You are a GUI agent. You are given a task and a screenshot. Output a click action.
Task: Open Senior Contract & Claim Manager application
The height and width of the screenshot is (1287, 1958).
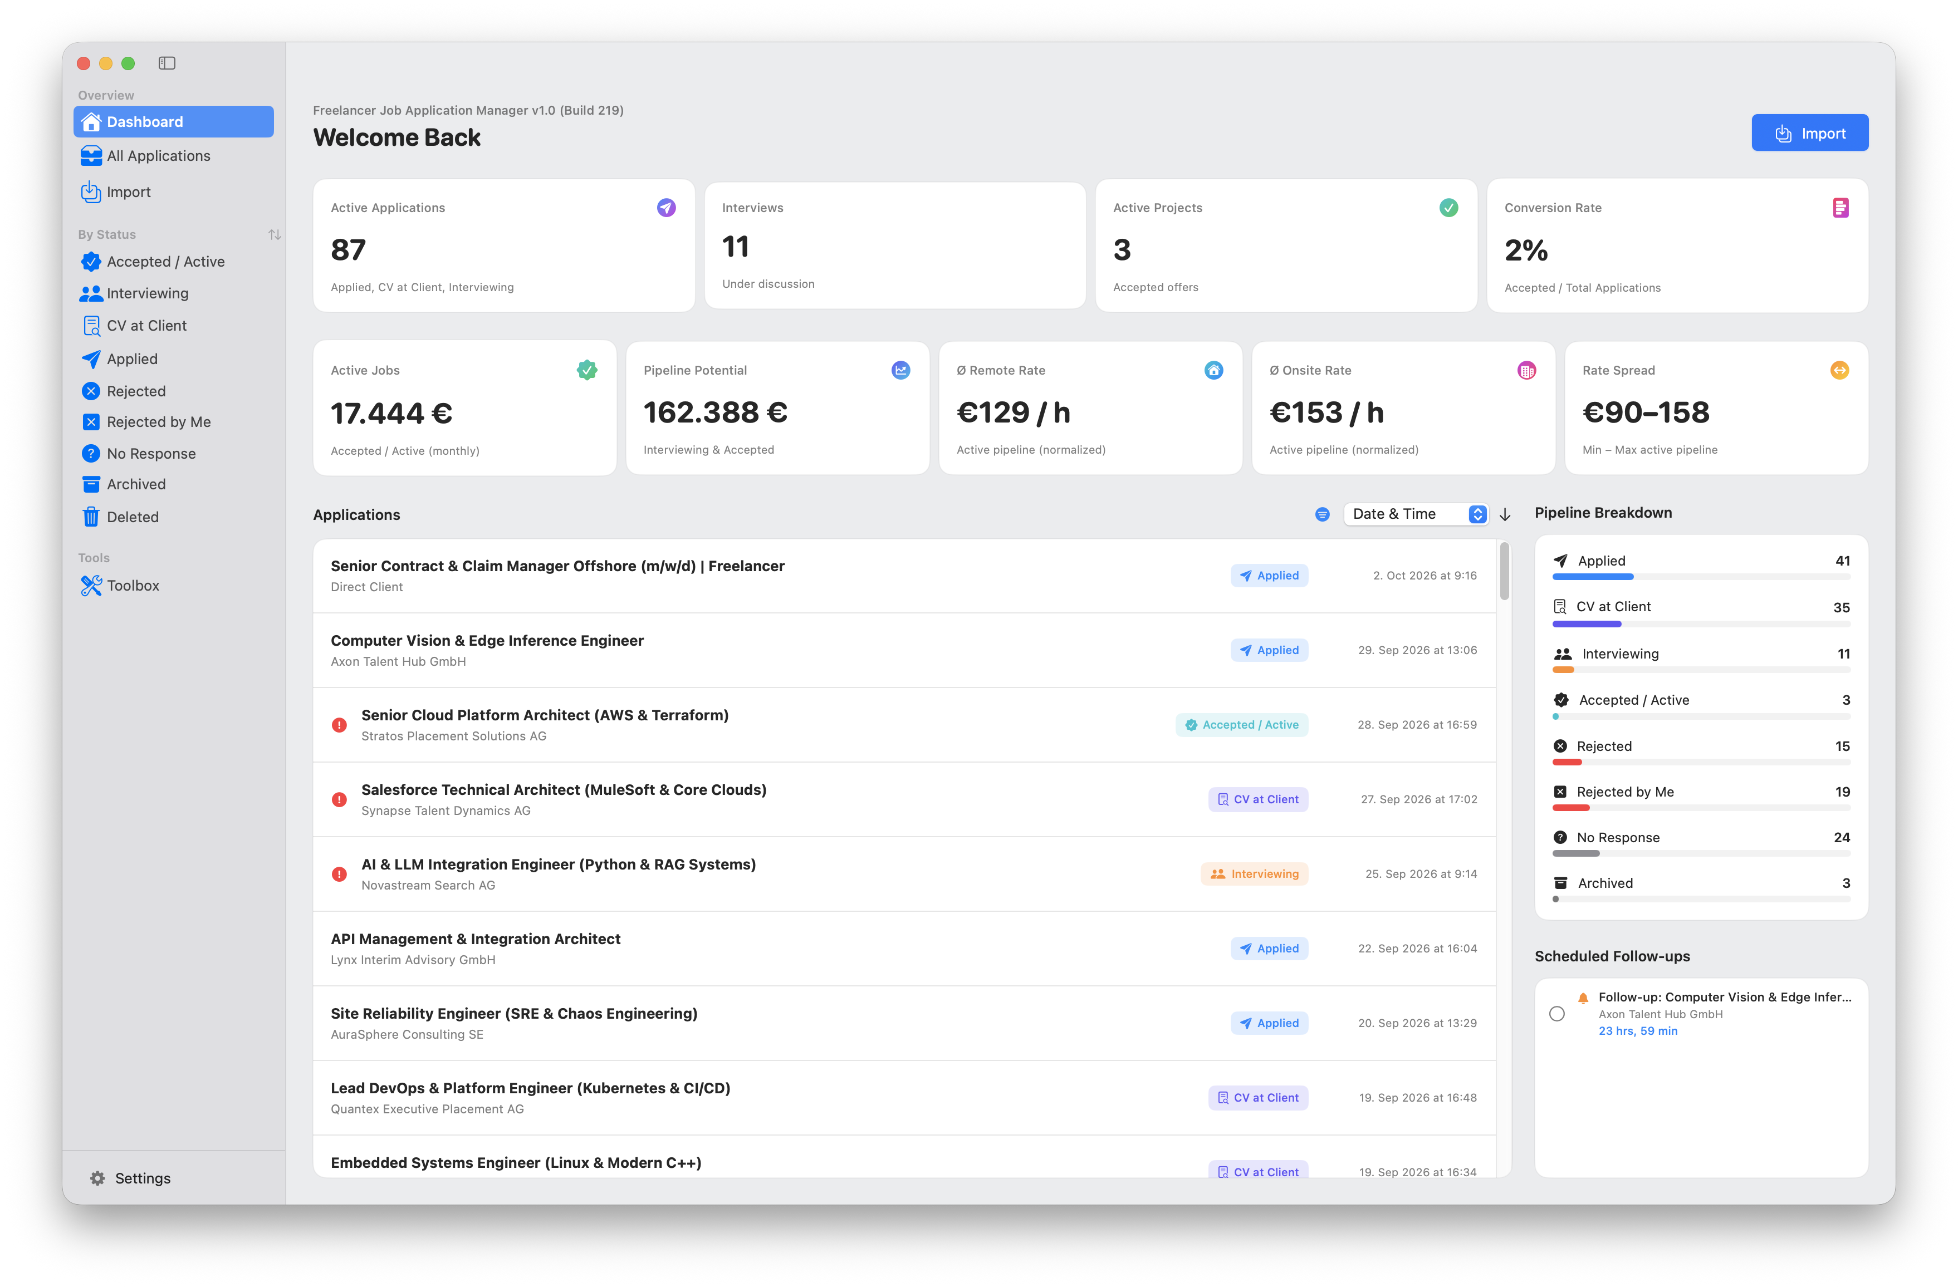[x=904, y=576]
